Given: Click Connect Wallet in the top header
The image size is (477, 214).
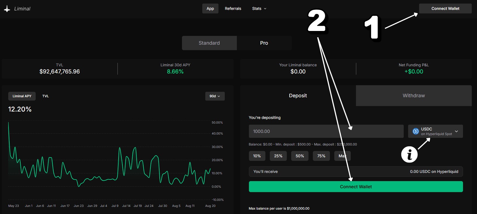Looking at the screenshot, I should [445, 8].
